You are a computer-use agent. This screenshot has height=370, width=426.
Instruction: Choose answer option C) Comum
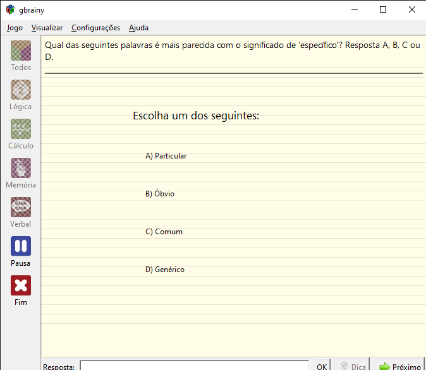click(164, 232)
